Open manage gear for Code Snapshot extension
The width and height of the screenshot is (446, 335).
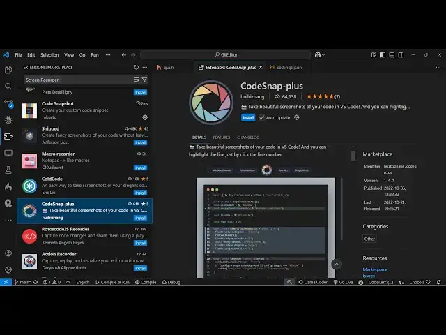tap(145, 117)
